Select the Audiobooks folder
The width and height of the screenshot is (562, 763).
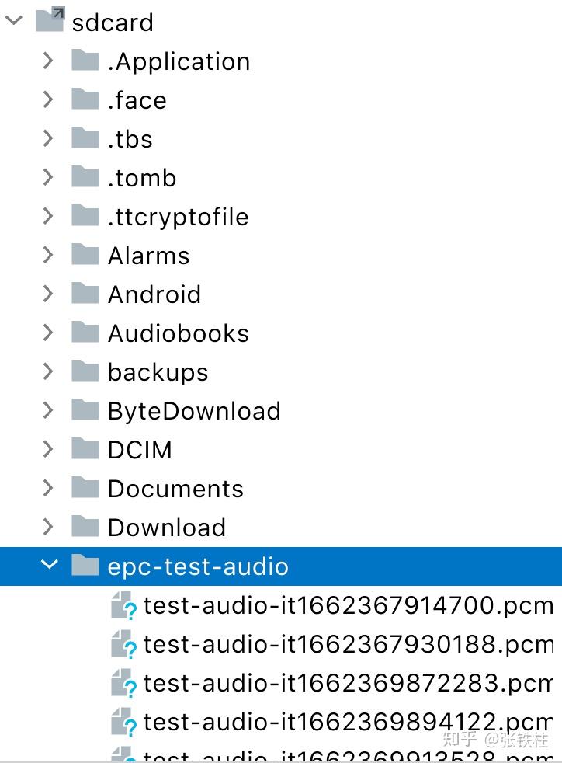178,333
